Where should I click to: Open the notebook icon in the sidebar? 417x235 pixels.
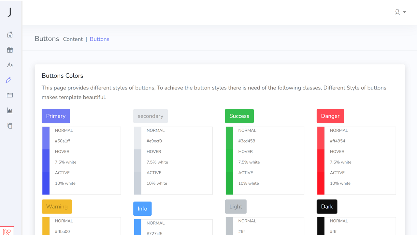coord(10,125)
